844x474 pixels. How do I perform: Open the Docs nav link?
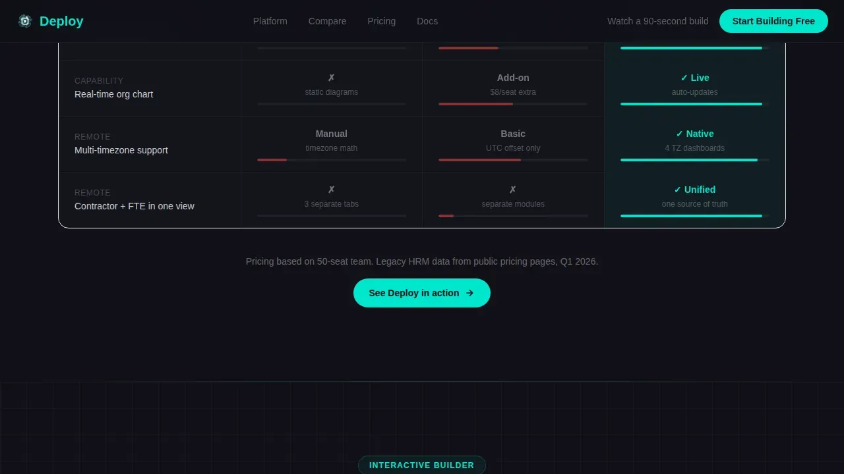coord(427,21)
